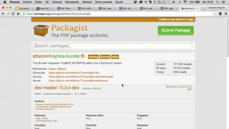Screen dimensions: 229x129
Task: Click the dev-master / 0.3.x-dev version heading
Action: 57,88
